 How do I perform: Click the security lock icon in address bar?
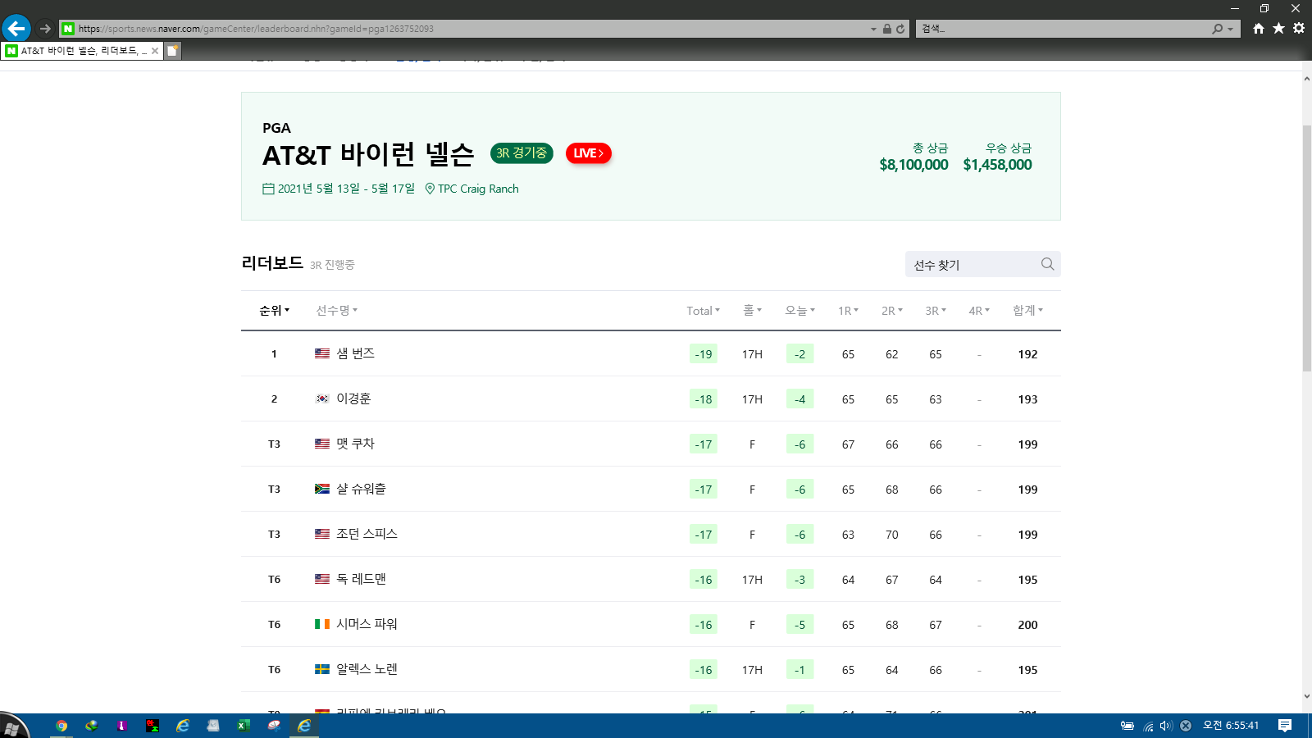point(886,29)
